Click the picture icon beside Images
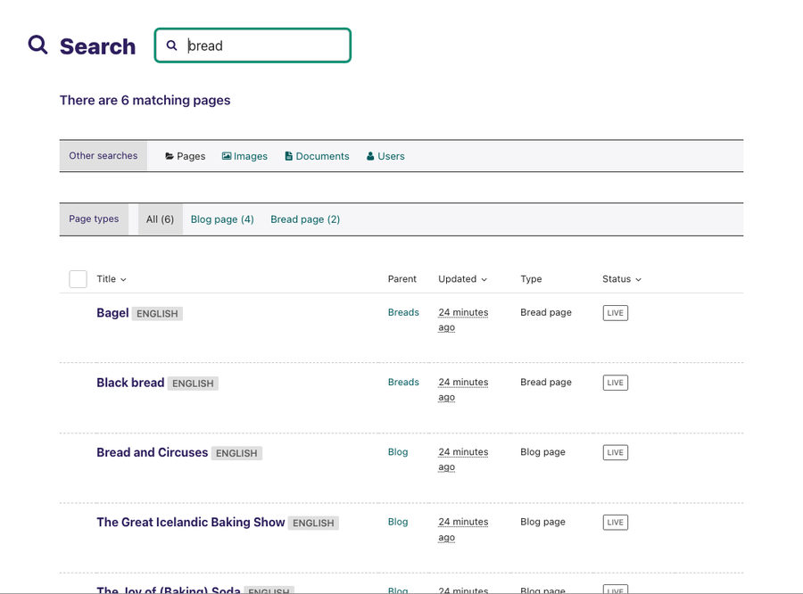The image size is (803, 594). point(227,156)
